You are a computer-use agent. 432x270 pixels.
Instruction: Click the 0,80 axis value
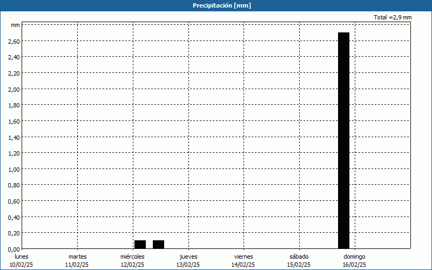tap(14, 185)
